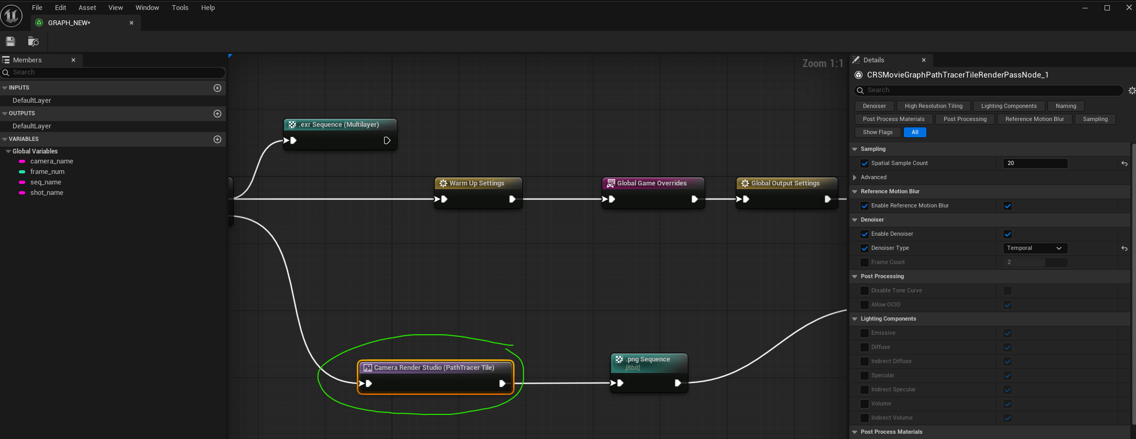This screenshot has height=439, width=1136.
Task: Filter details by Post Process Materials button
Action: tap(894, 119)
